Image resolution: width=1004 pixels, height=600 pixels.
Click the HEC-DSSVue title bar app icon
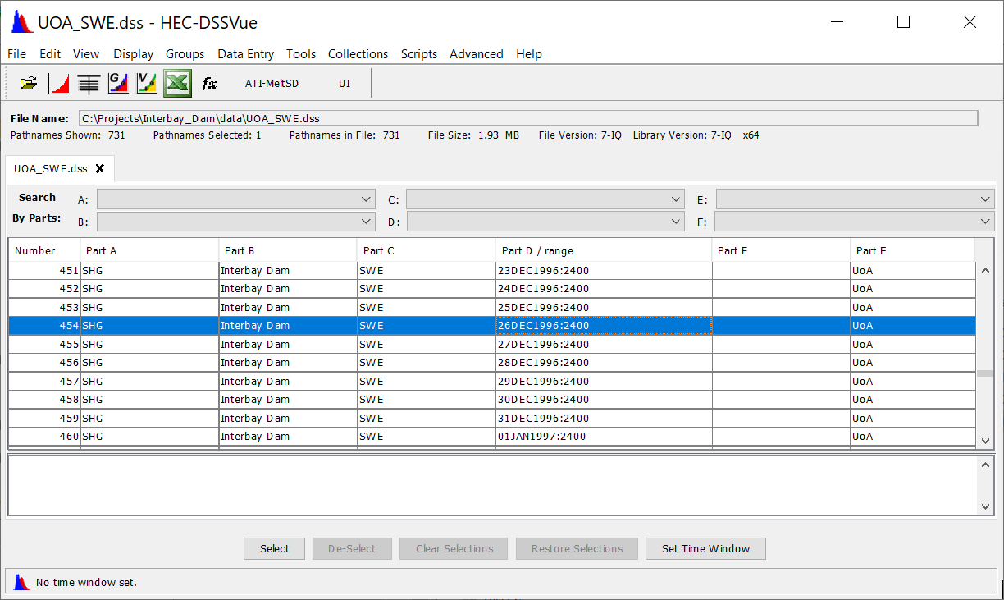click(x=22, y=22)
